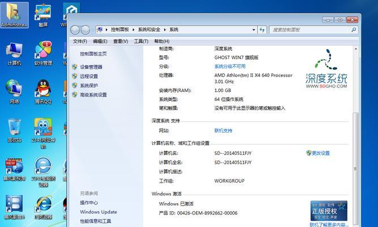Image resolution: width=378 pixels, height=227 pixels.
Task: Open the 回收站 recycle bin
Action: (14, 131)
